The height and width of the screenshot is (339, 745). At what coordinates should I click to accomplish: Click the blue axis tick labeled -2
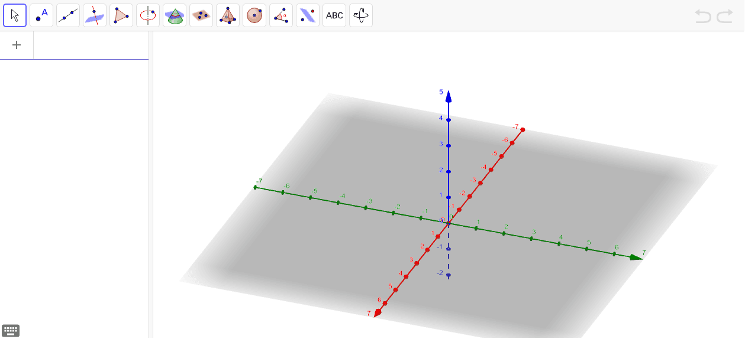point(449,275)
